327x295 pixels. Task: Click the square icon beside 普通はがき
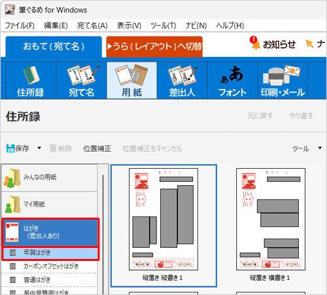[13, 280]
